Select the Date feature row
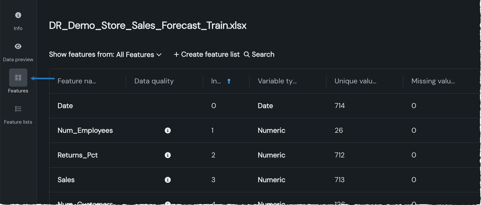Viewport: 481px width, 205px height. pyautogui.click(x=65, y=106)
